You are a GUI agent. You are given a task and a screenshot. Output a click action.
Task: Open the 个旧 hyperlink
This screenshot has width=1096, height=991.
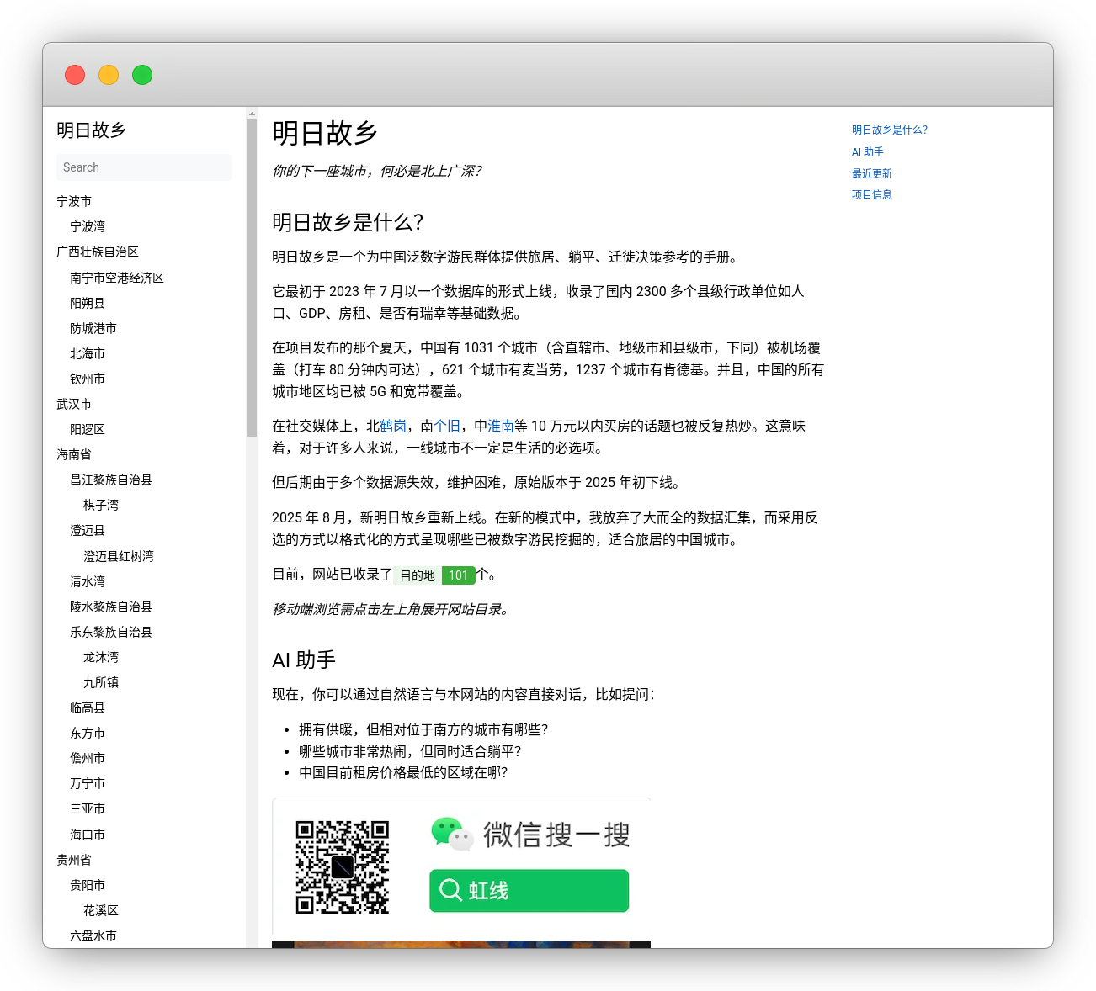click(x=447, y=427)
